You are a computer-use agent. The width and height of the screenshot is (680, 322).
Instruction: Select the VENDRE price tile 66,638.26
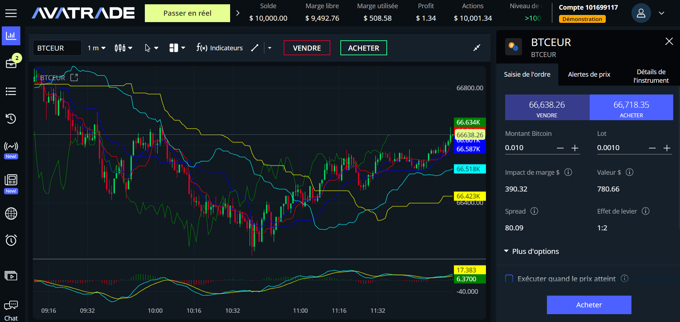click(547, 107)
